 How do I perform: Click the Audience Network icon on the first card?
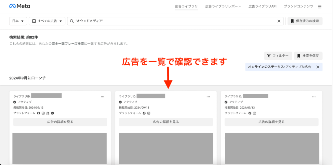48,113
